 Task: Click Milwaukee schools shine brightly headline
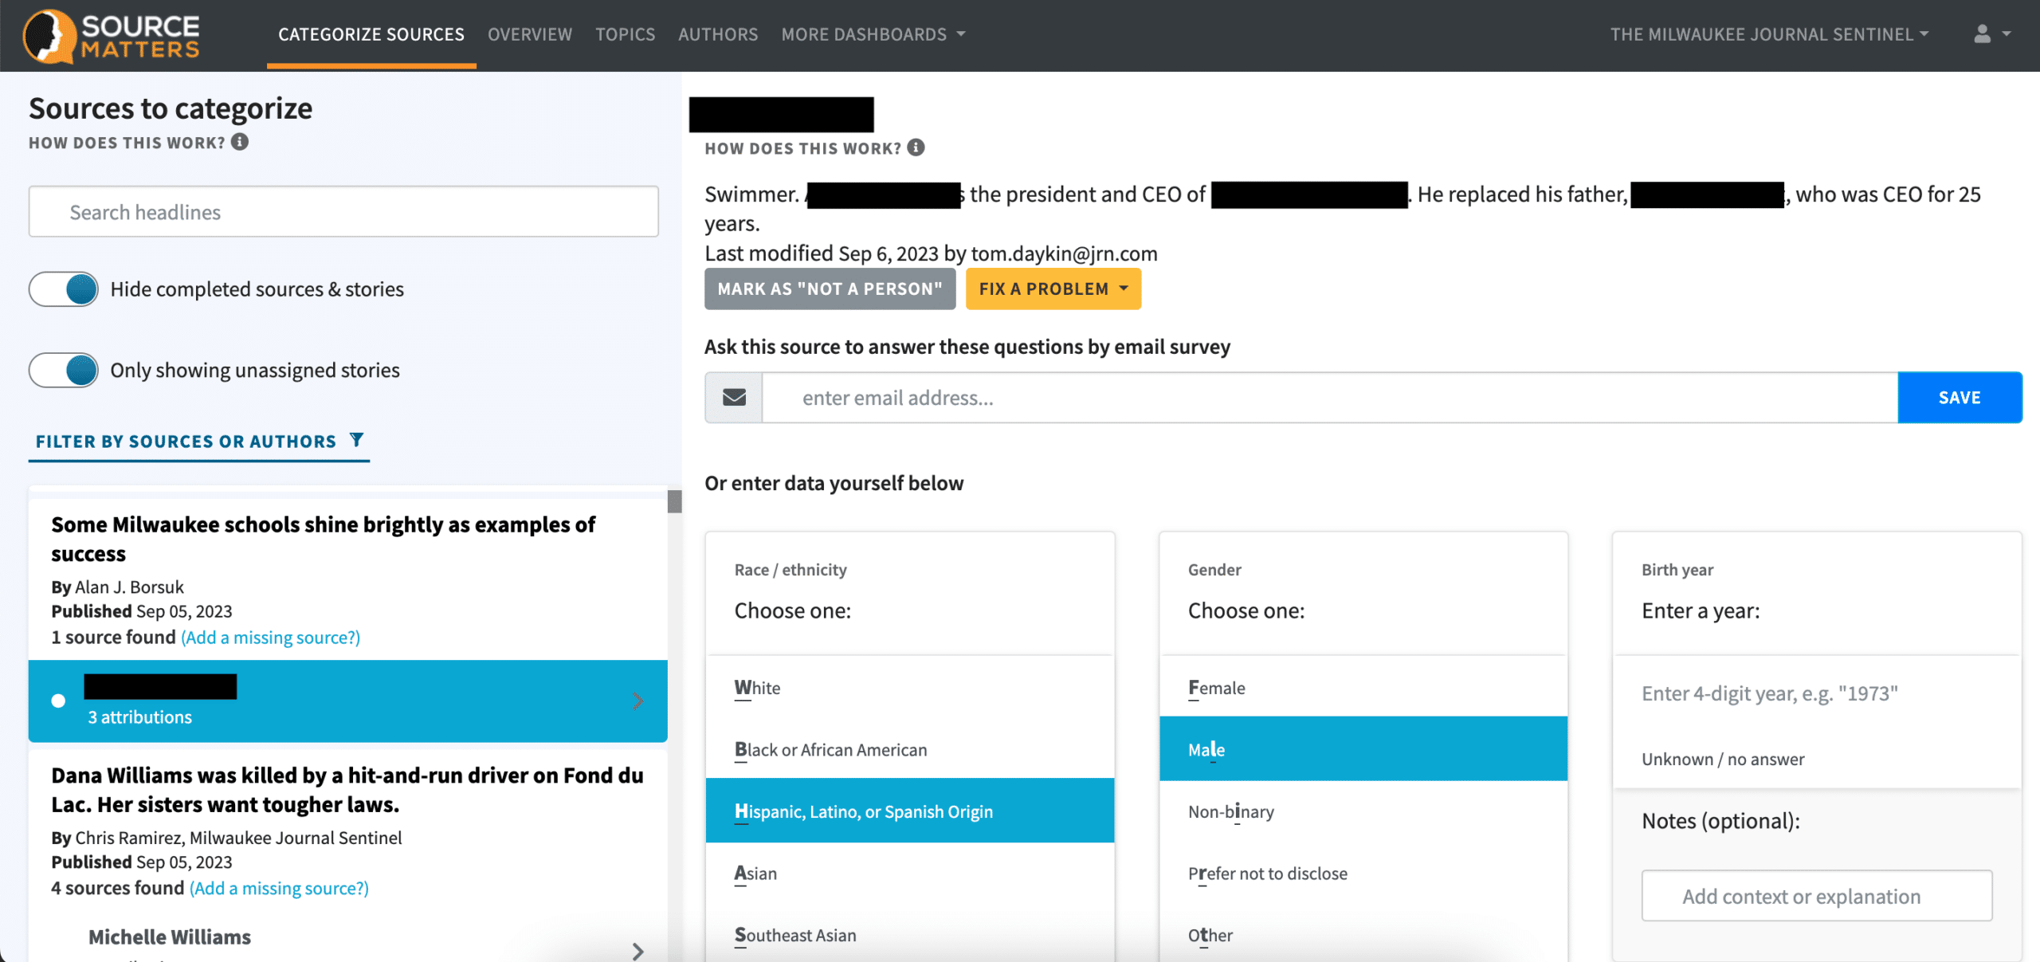coord(323,539)
